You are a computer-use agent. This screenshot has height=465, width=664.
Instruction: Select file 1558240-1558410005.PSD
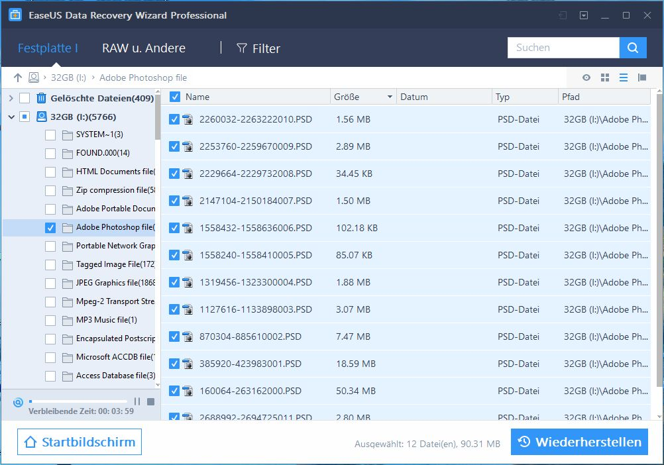point(255,255)
